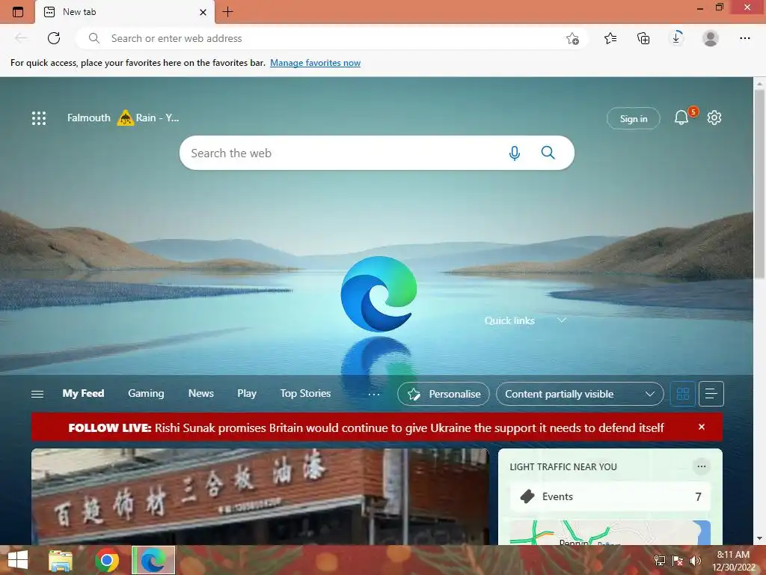
Task: Click Light Traffic Near You heading
Action: (x=563, y=467)
